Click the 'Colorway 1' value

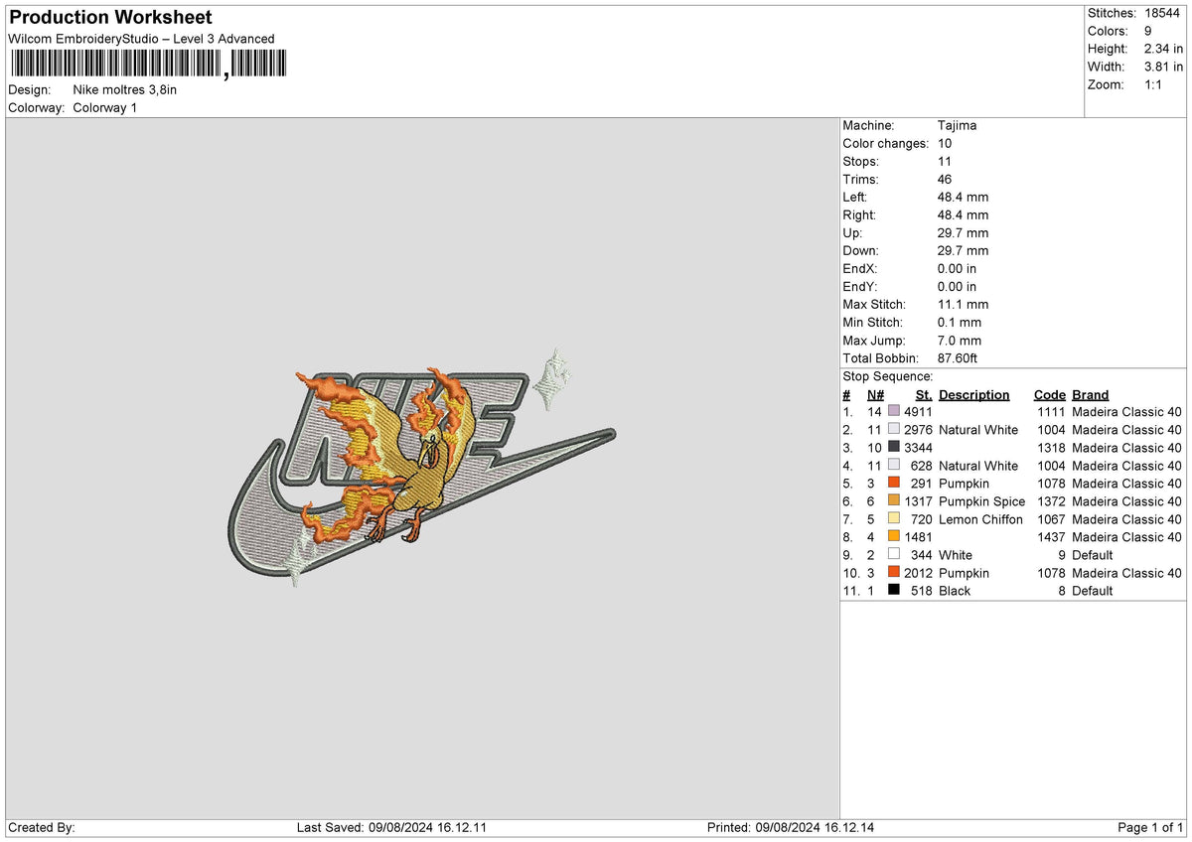pos(105,107)
